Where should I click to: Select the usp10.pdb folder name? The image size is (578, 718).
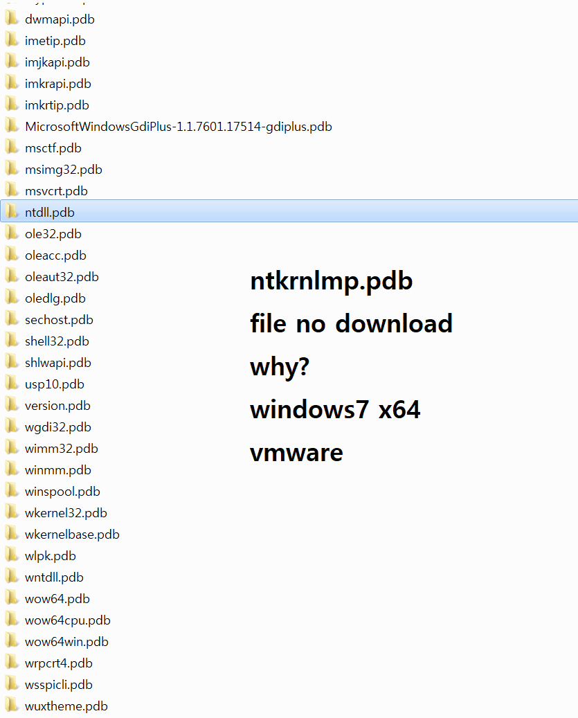coord(55,385)
